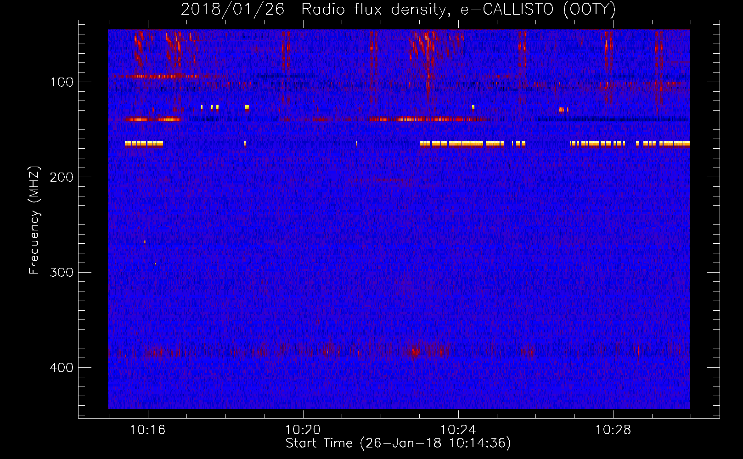Select the 200 frequency tick label

coord(62,177)
